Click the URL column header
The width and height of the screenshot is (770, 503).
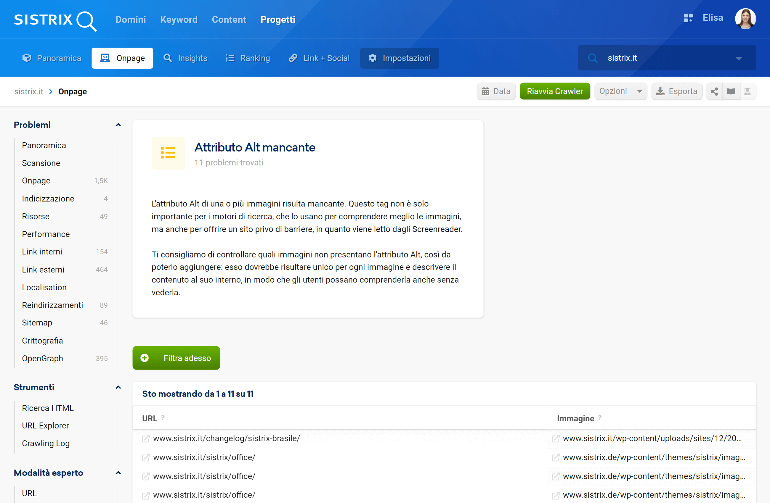pyautogui.click(x=150, y=419)
